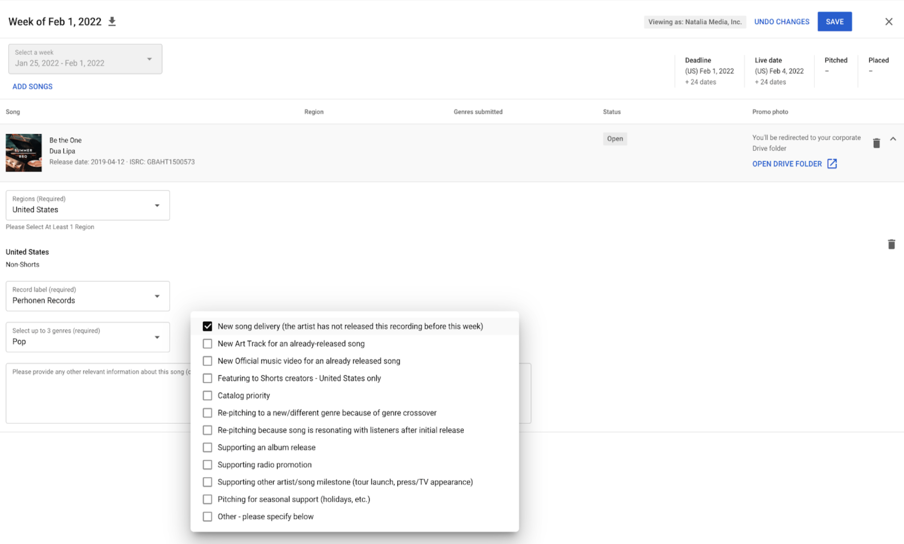
Task: Open the Select a week dropdown
Action: point(85,59)
